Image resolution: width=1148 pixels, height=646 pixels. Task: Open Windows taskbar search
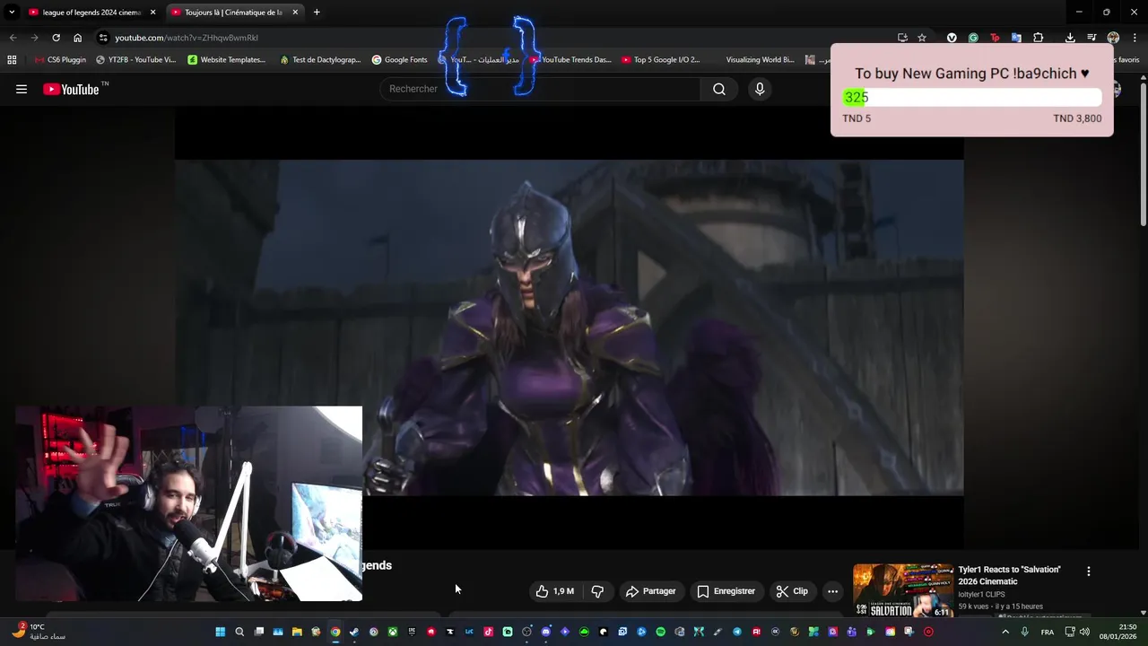point(239,632)
